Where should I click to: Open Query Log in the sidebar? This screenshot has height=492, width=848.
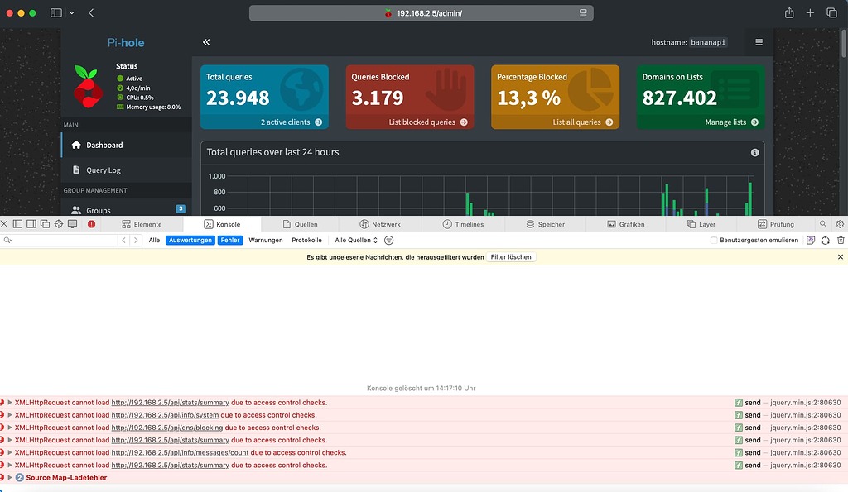click(127, 170)
